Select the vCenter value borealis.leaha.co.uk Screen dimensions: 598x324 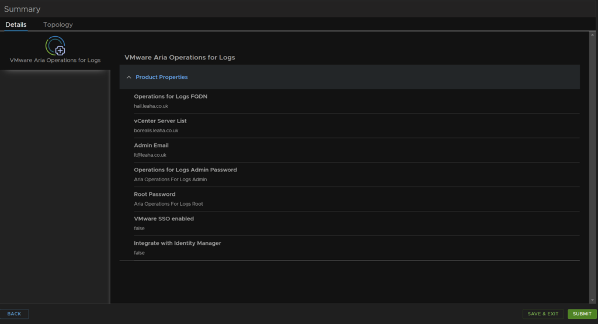coord(156,131)
